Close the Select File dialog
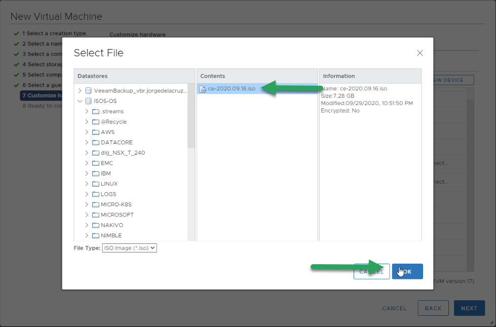This screenshot has height=327, width=496. pyautogui.click(x=420, y=53)
